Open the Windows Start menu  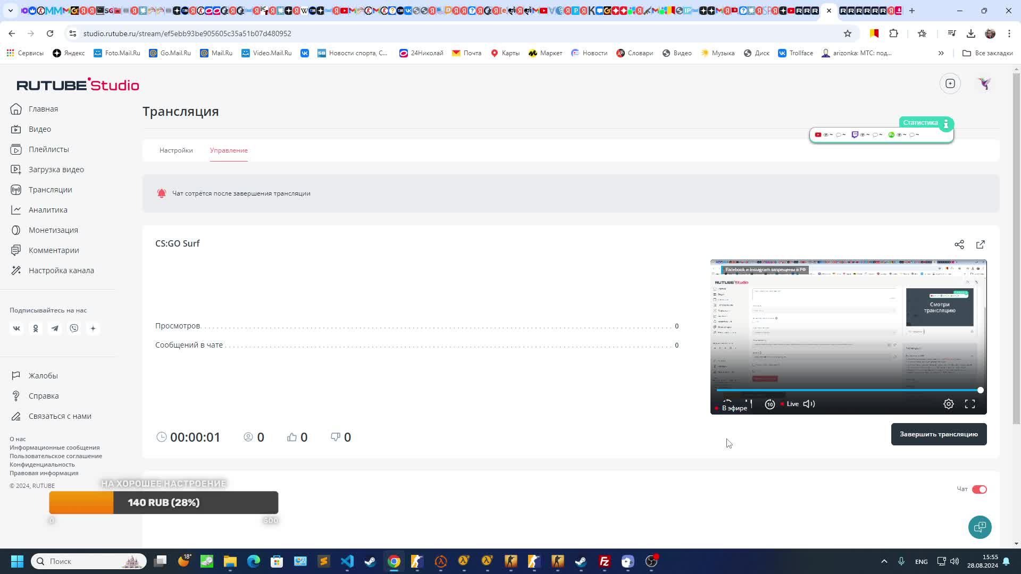(x=17, y=561)
